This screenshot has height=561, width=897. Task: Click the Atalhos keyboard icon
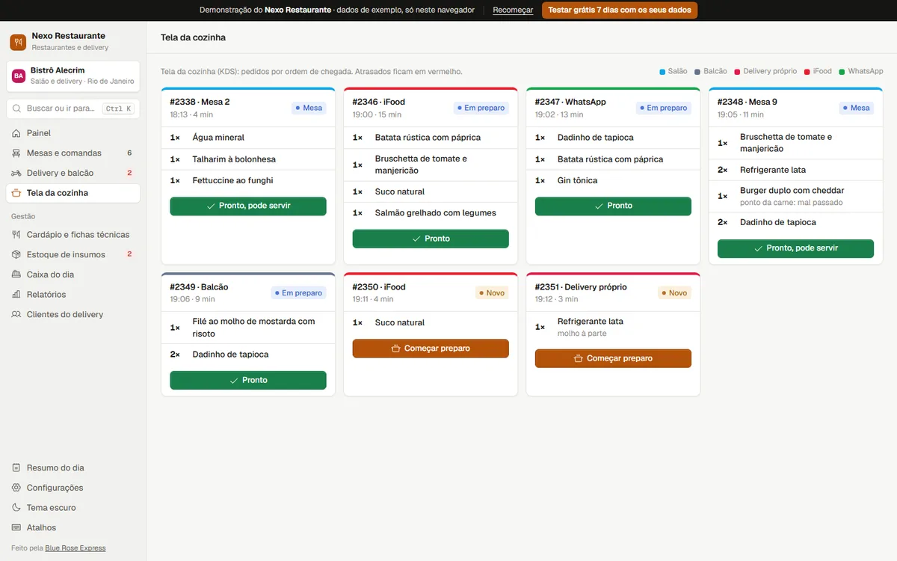[16, 527]
